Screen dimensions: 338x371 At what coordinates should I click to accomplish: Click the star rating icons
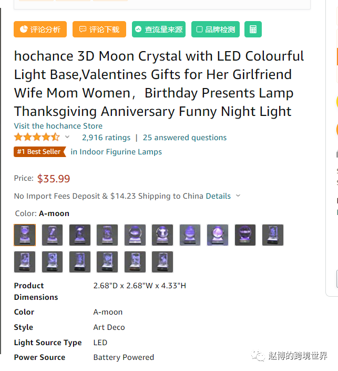pos(37,138)
